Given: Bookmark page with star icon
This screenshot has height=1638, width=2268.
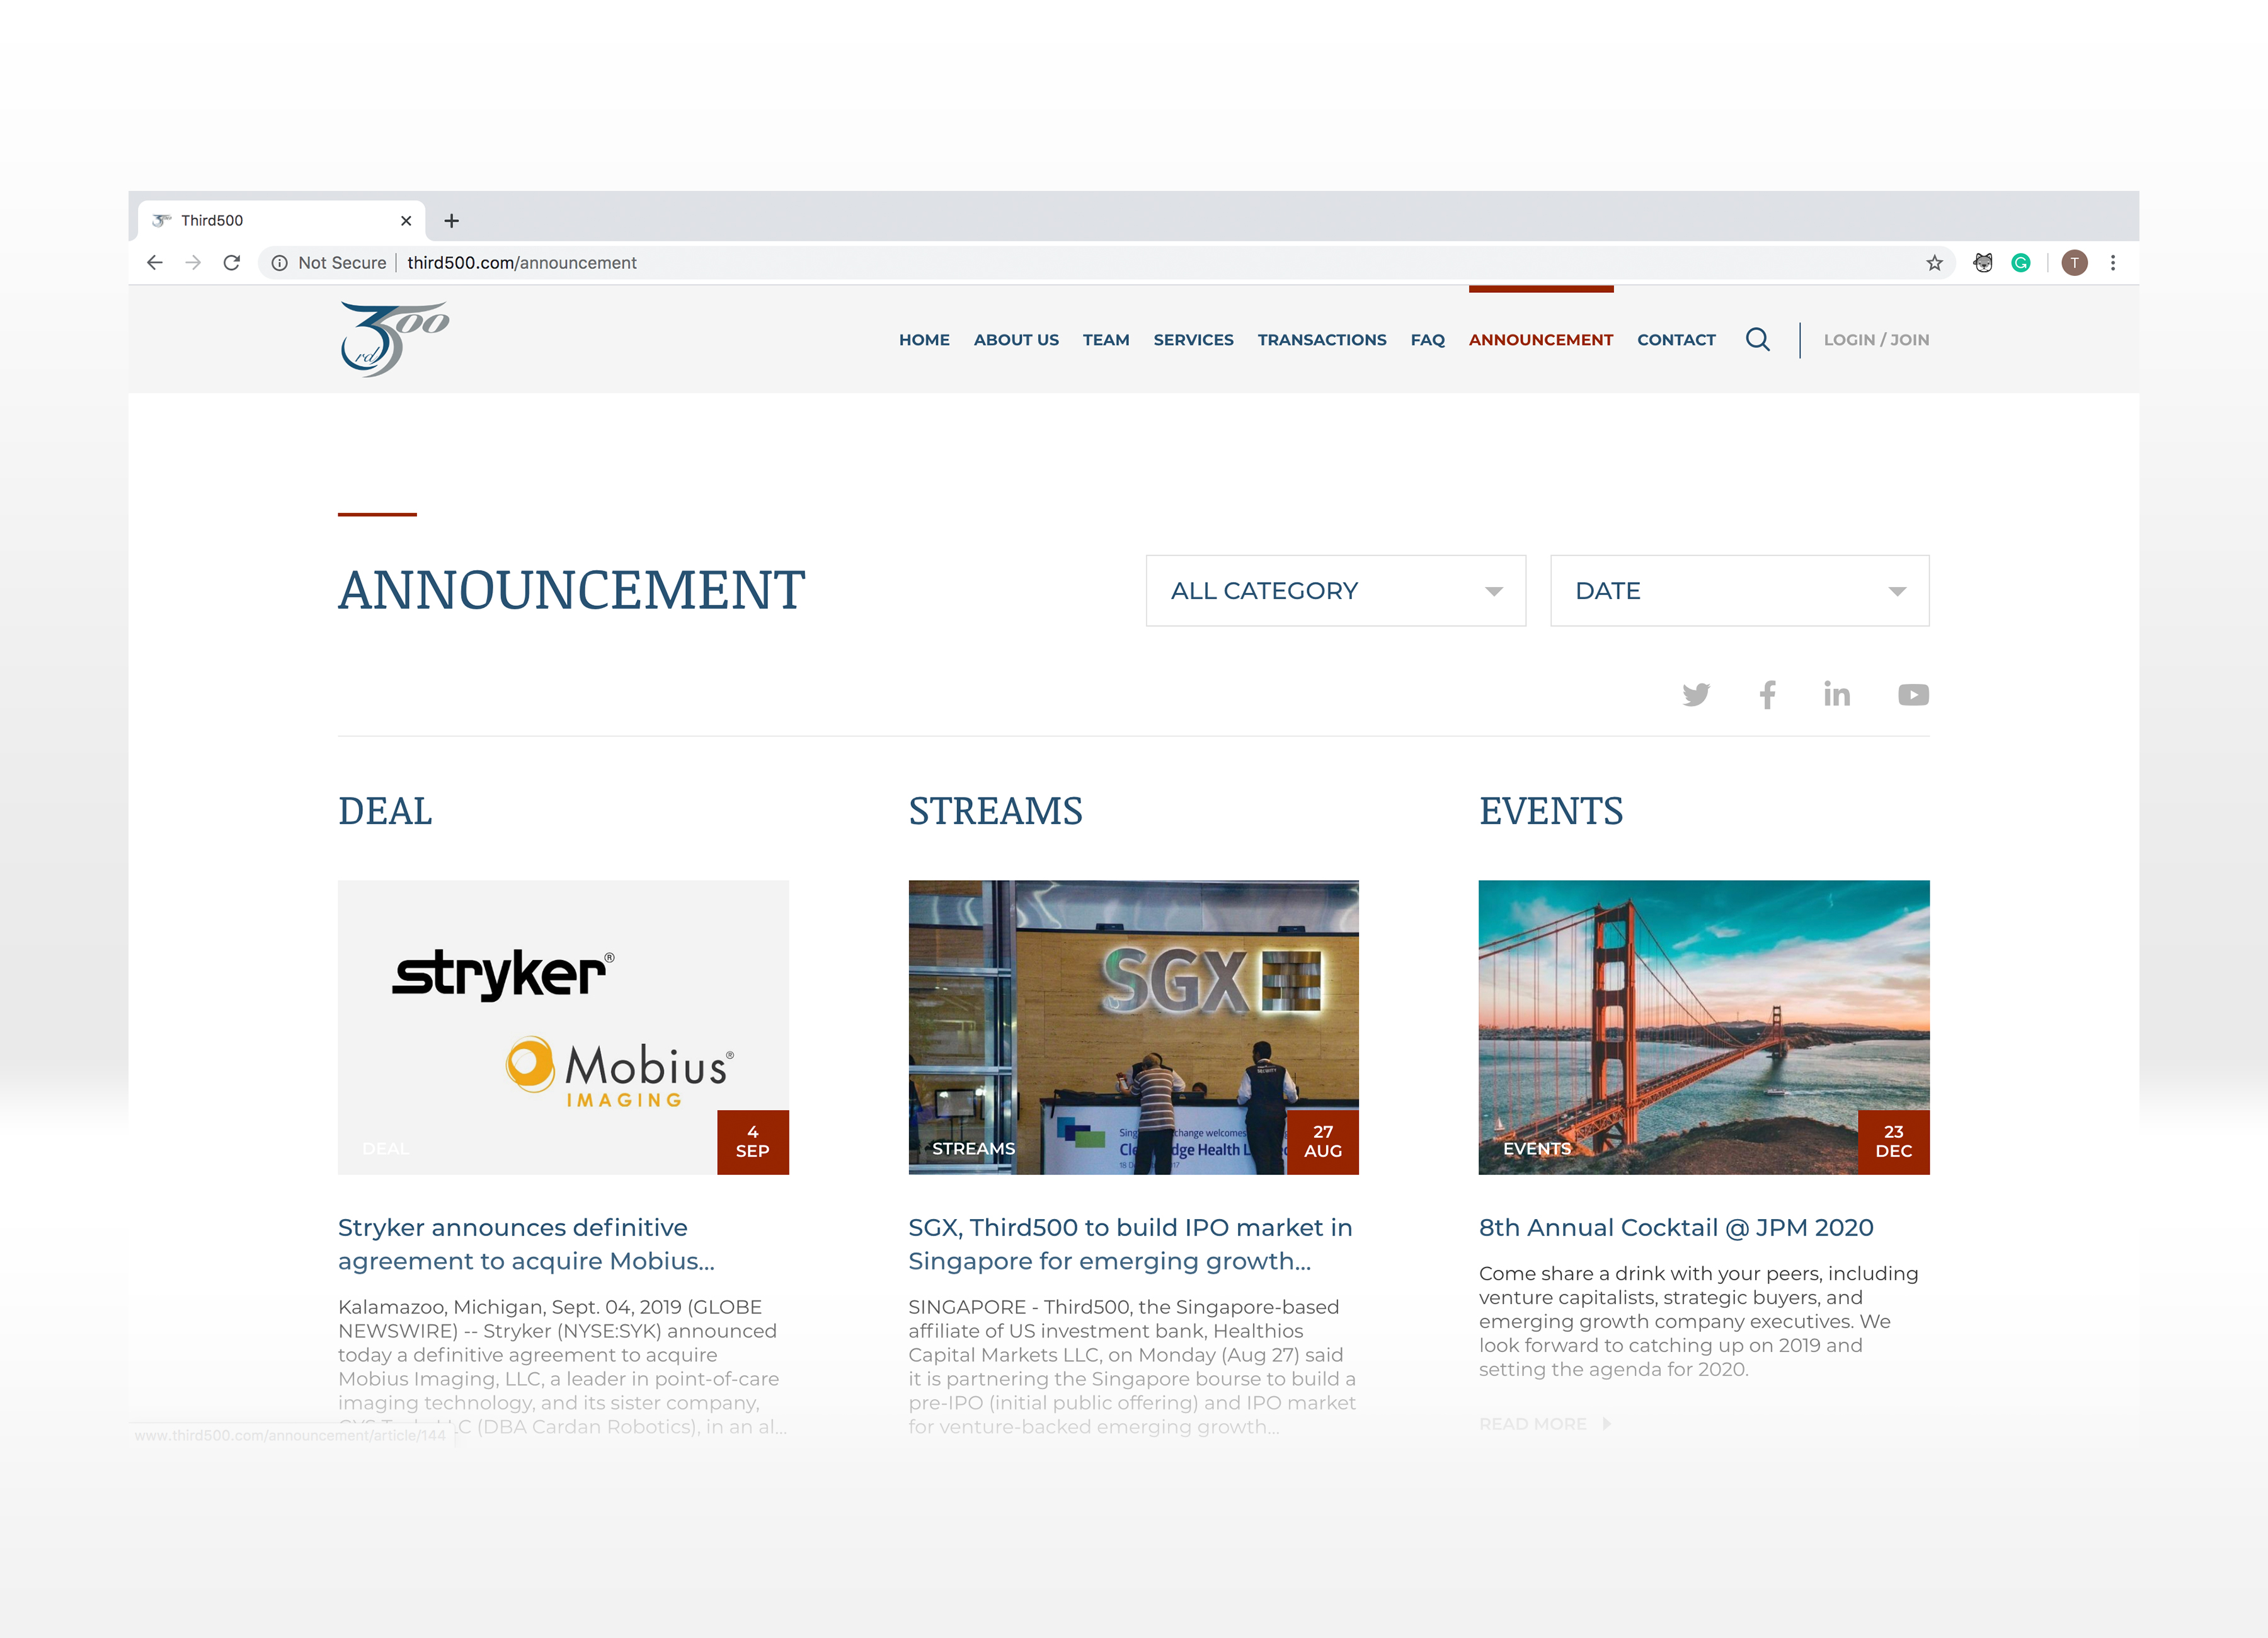Looking at the screenshot, I should (x=1934, y=263).
